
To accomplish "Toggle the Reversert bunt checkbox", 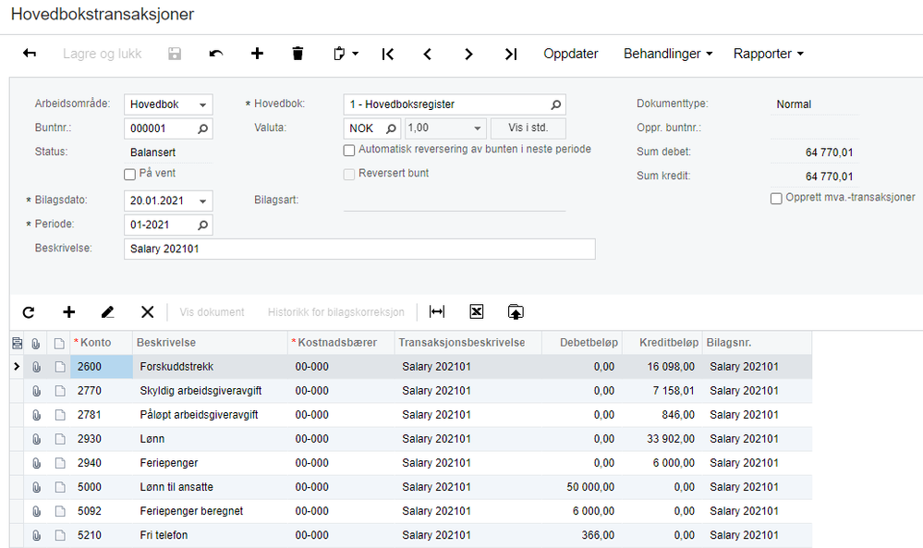I will pyautogui.click(x=349, y=175).
